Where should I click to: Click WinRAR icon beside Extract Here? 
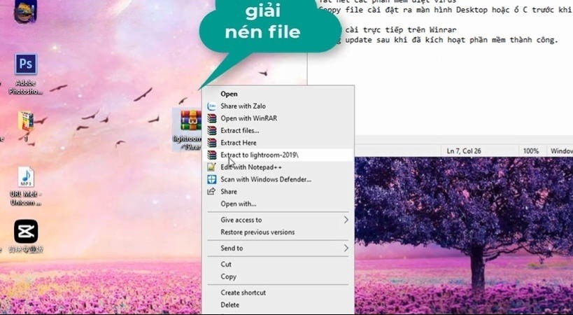pos(211,143)
